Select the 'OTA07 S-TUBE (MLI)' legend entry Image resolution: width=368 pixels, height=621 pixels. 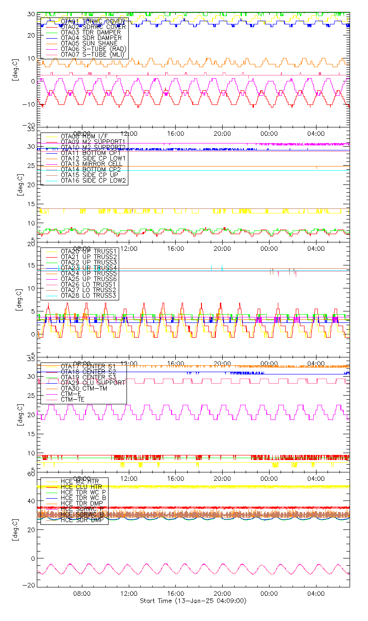92,54
